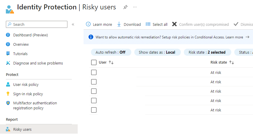
Task: Click the Confirm compromised X icon
Action: 174,24
